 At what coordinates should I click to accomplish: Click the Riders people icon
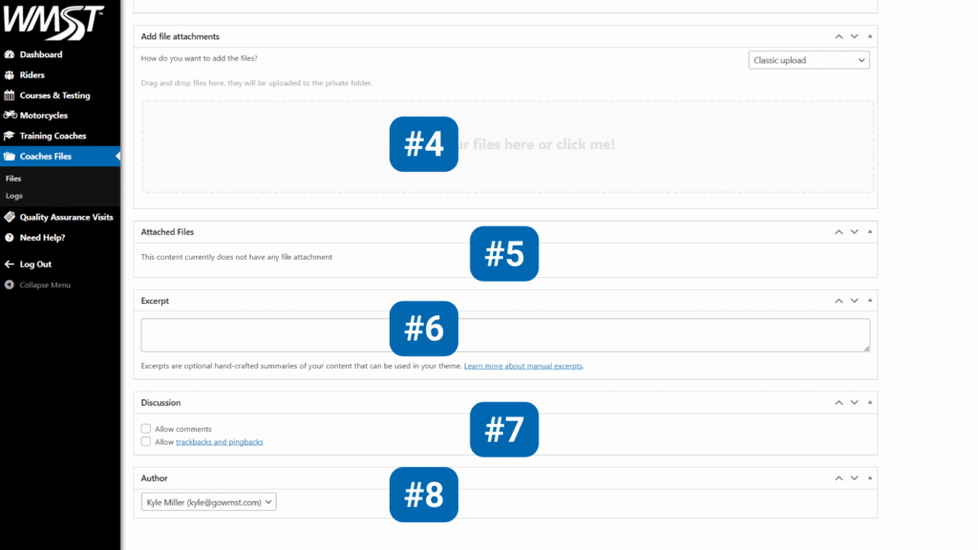[x=10, y=74]
